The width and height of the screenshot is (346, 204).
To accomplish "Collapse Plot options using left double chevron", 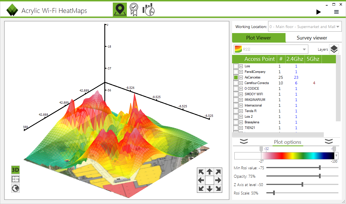I will (244, 142).
